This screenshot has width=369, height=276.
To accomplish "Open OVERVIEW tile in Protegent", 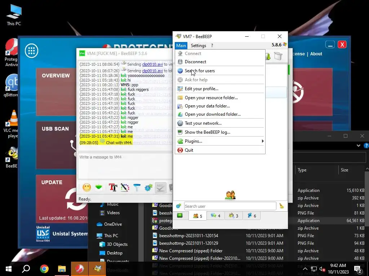I will (x=56, y=92).
